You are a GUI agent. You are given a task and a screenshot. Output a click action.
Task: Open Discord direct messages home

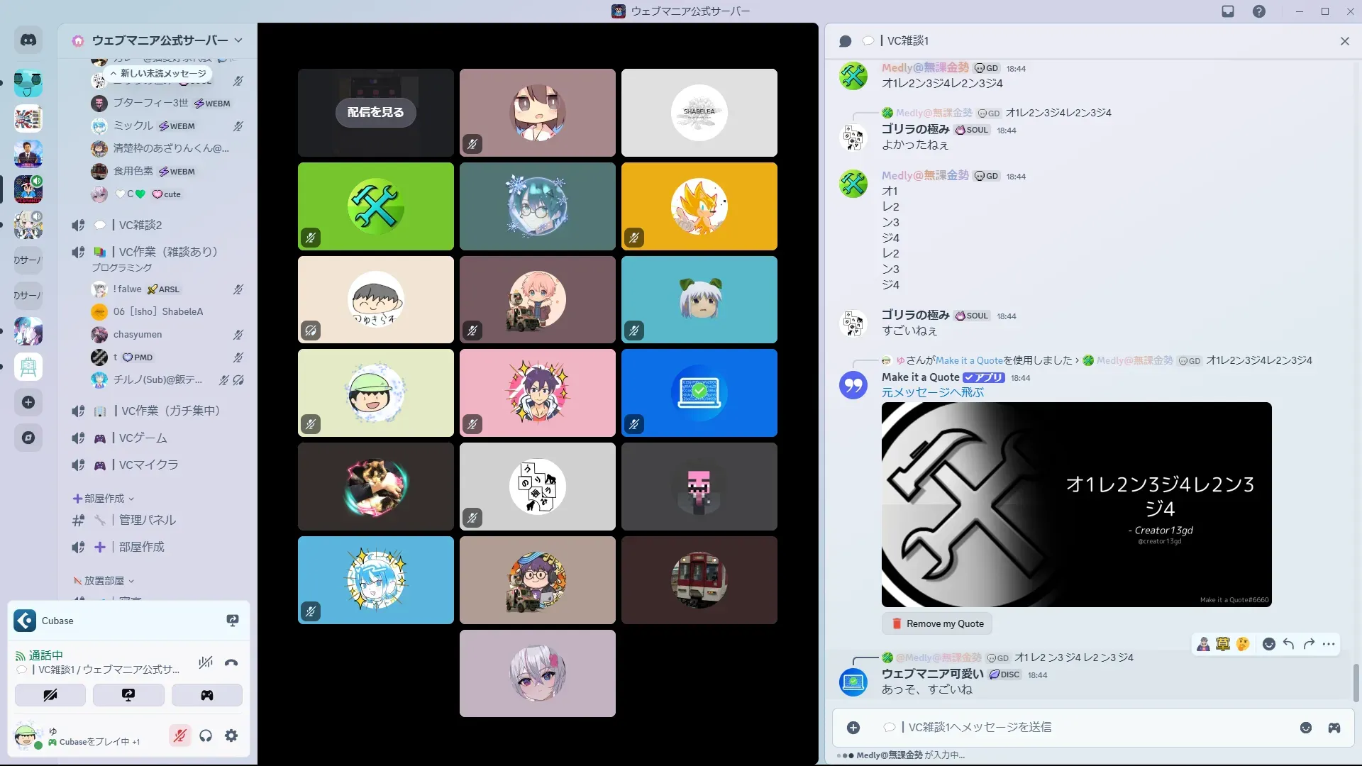[x=28, y=40]
